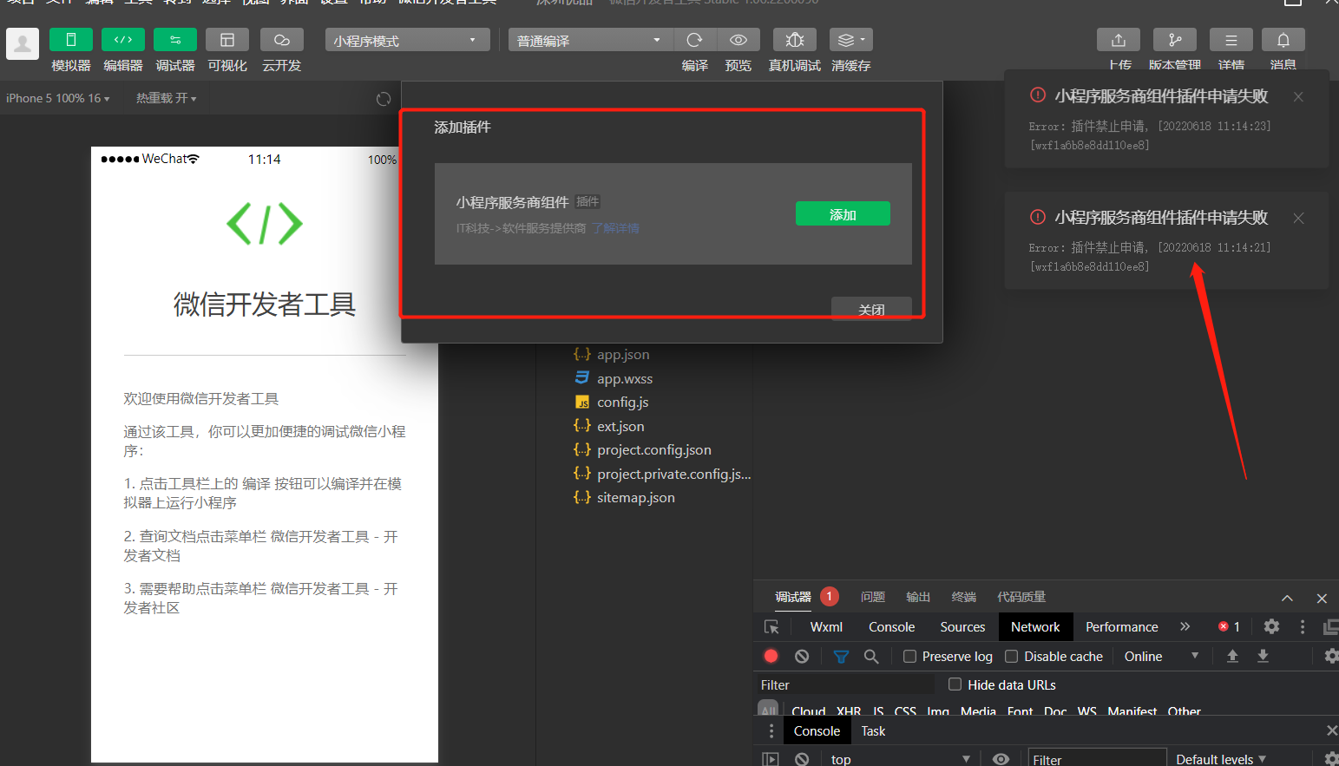Switch to the 代码质量 tab

click(x=1021, y=597)
